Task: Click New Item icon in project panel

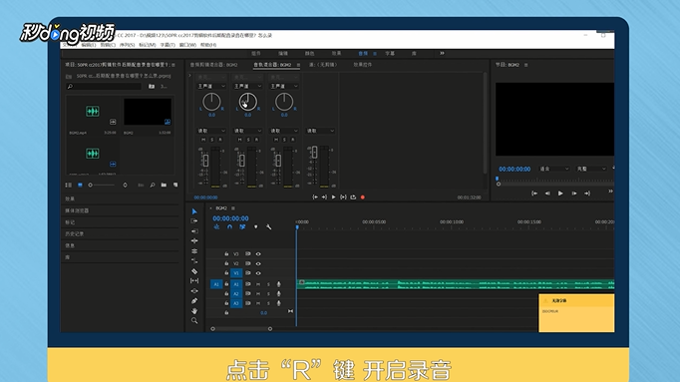Action: (x=175, y=186)
